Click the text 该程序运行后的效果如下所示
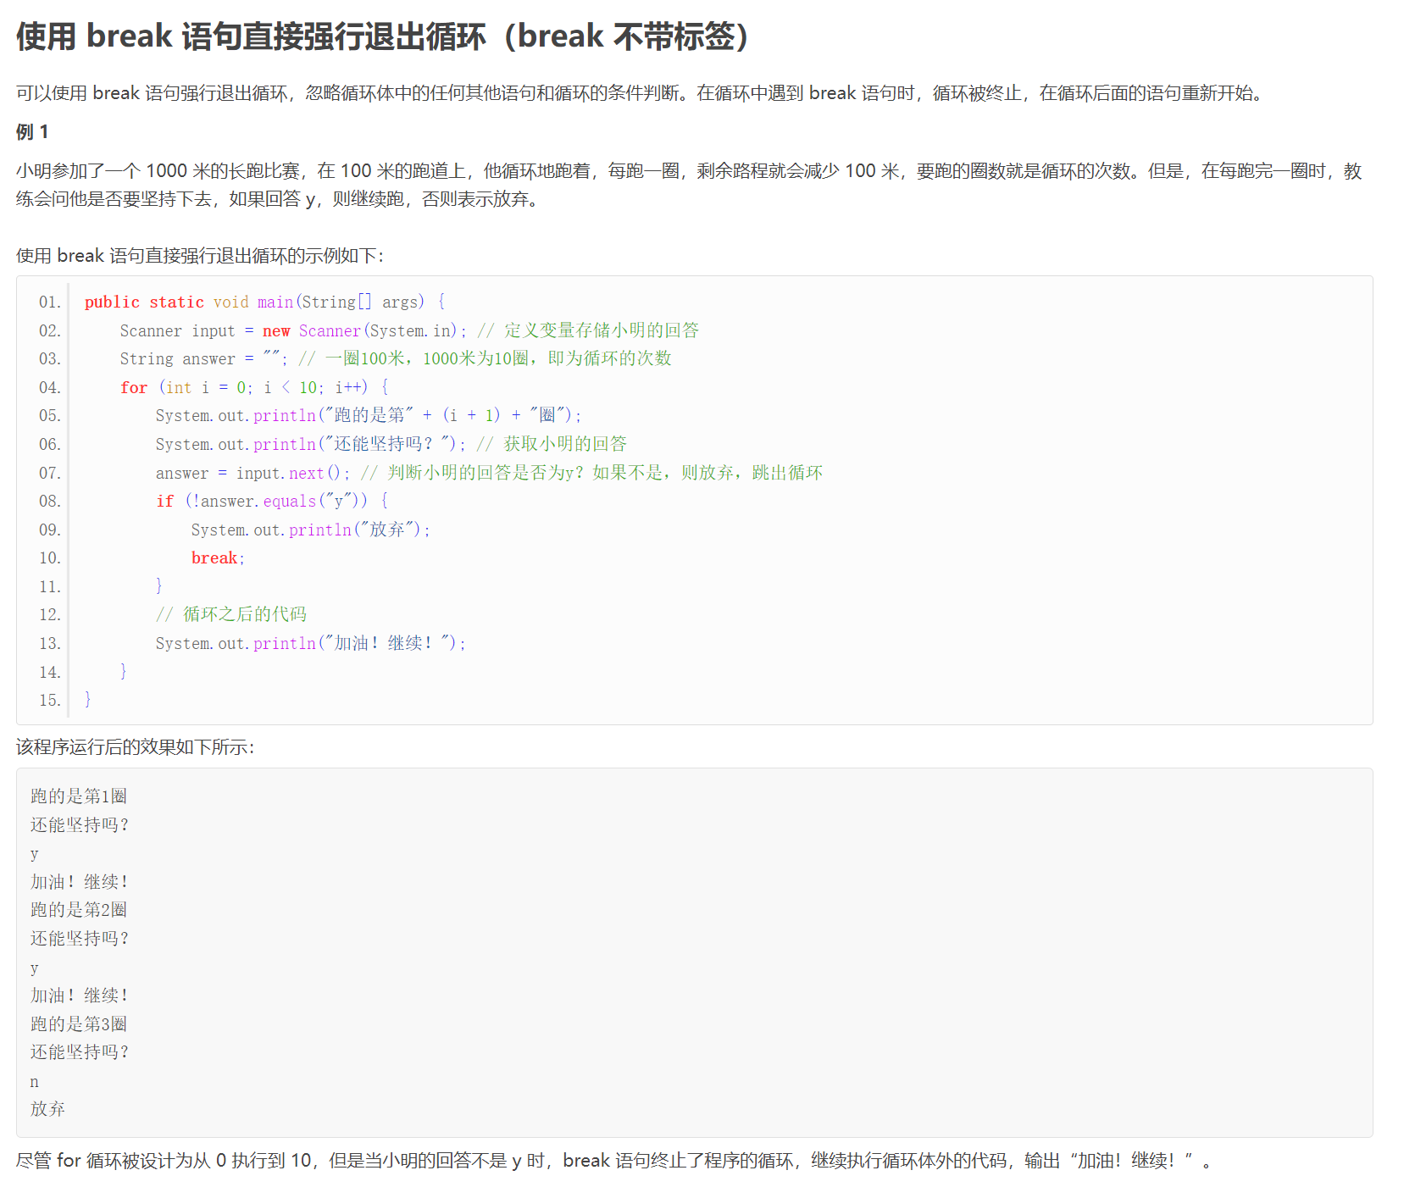 point(135,747)
